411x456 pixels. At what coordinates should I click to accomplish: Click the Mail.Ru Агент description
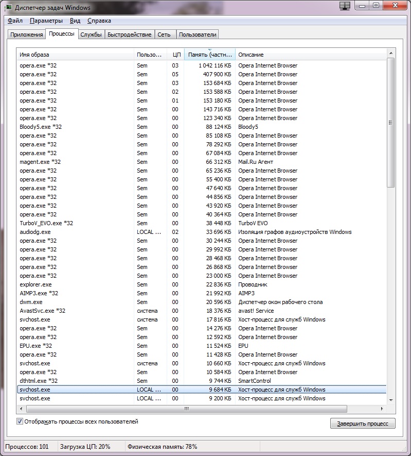point(256,162)
